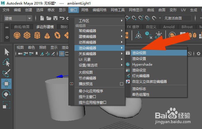This screenshot has height=129, width=202.
Task: Activate the Paint selection tool
Action: coord(6,73)
